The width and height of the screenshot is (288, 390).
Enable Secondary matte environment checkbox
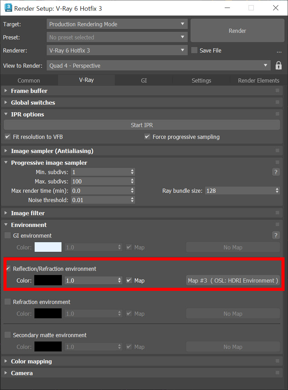(x=8, y=335)
